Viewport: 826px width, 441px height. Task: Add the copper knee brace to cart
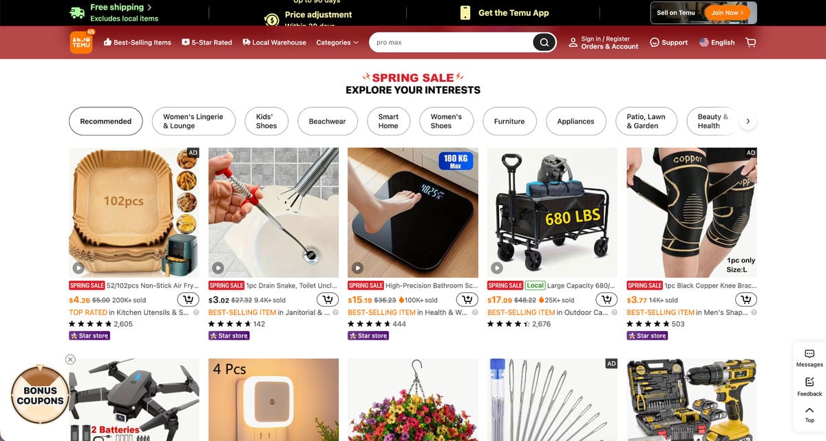(x=746, y=300)
